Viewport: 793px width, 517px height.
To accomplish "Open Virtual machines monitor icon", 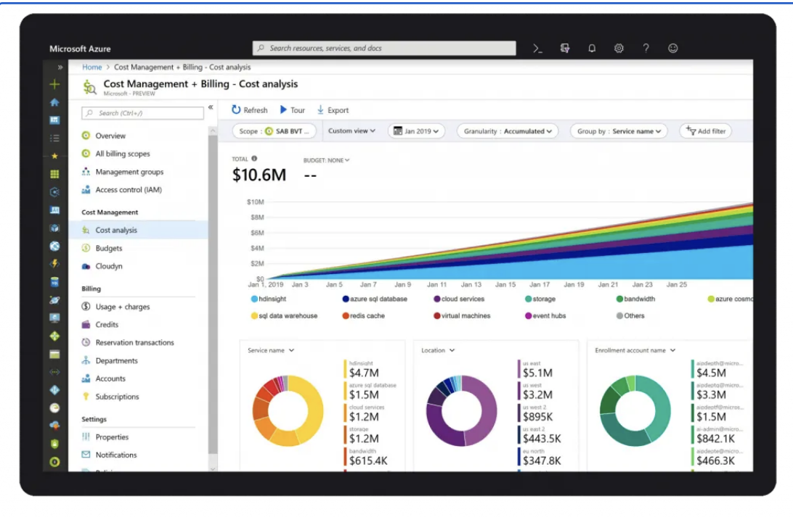I will [54, 318].
